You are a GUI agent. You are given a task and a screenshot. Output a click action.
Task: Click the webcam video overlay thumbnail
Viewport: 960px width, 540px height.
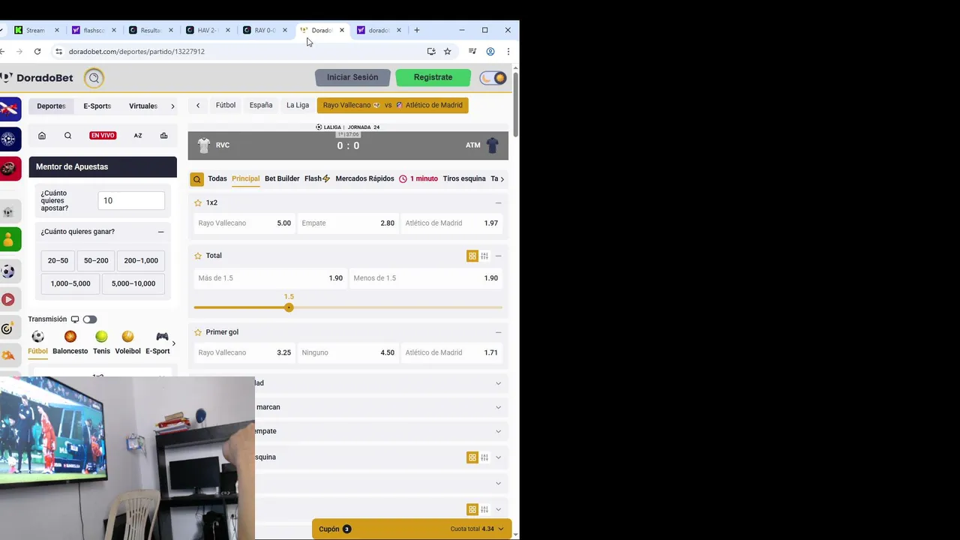pyautogui.click(x=127, y=458)
